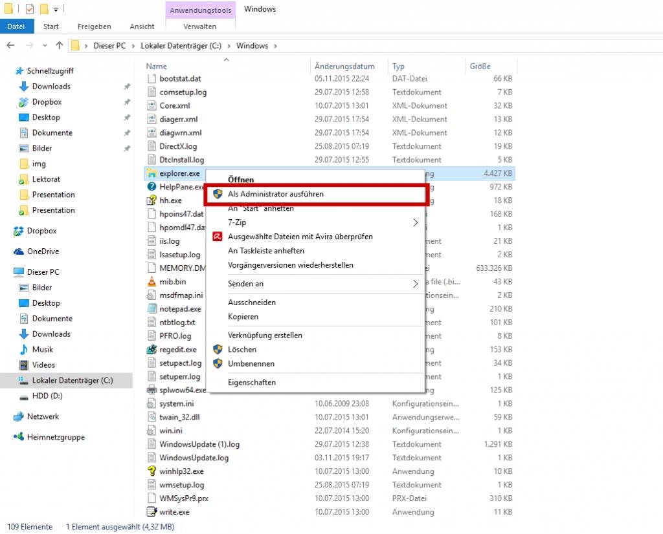Open the Ansicht ribbon tab
Viewport: 663px width, 534px height.
(142, 27)
